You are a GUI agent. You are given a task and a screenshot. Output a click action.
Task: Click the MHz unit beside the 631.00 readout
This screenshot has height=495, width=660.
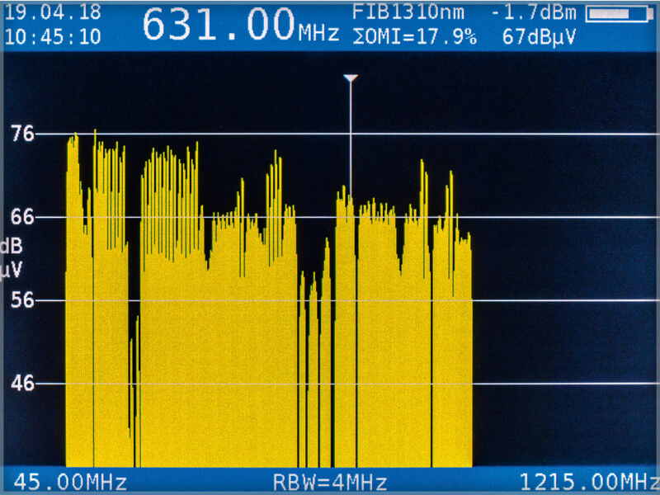pos(319,34)
